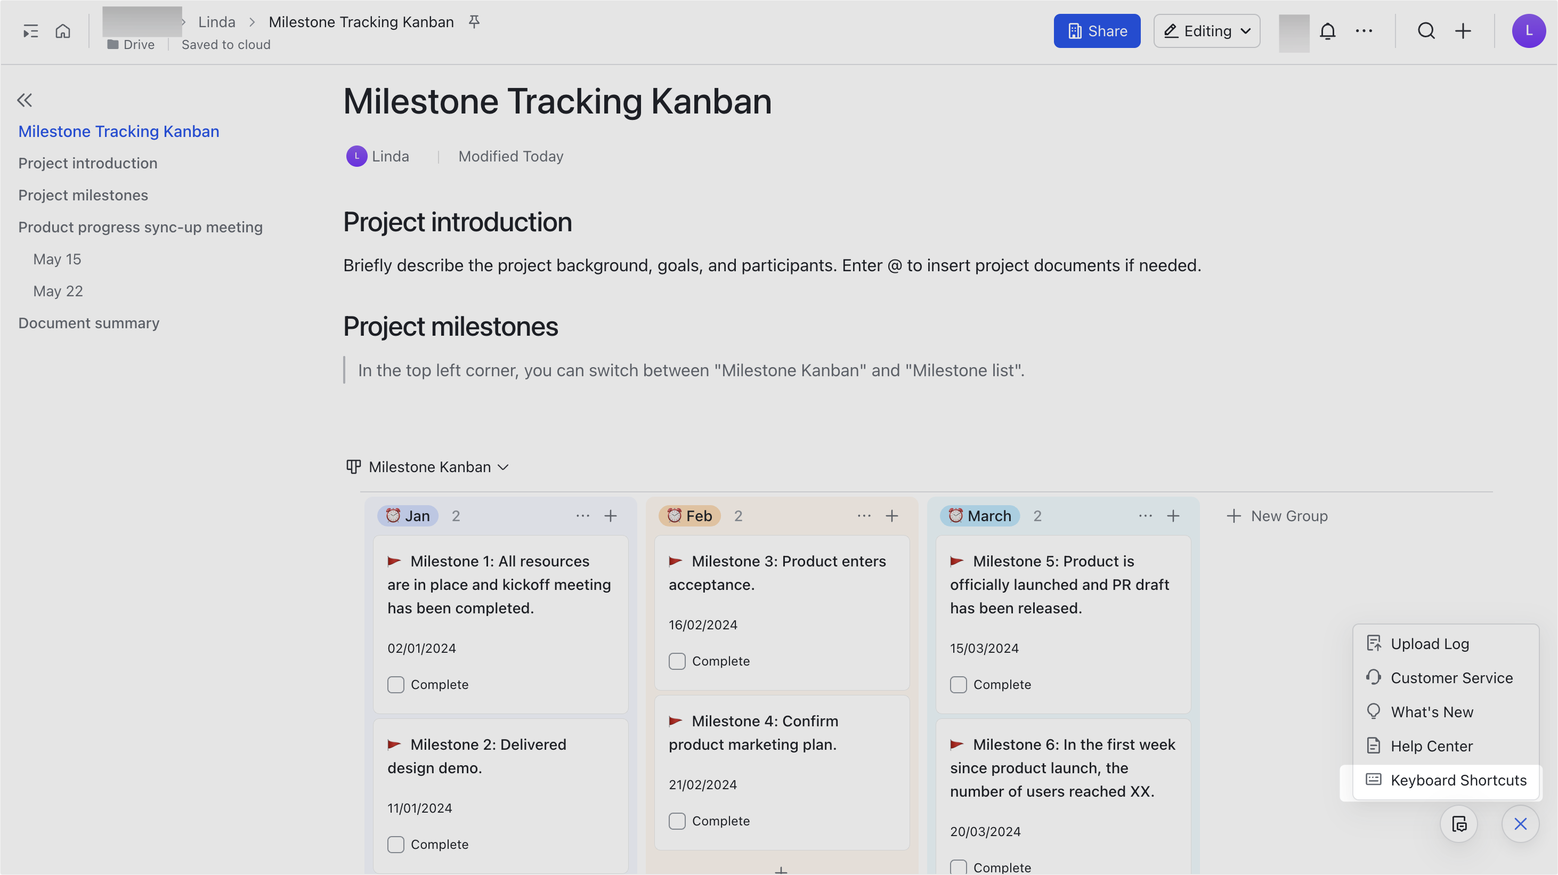
Task: Toggle the sidebar navigation icon
Action: click(x=30, y=31)
